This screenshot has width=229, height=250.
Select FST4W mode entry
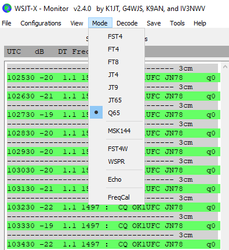(117, 149)
